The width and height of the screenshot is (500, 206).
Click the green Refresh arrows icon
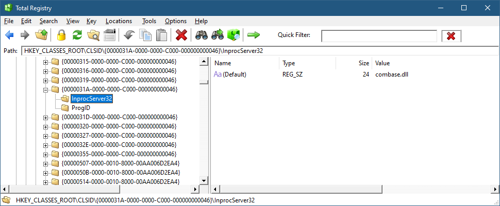tap(77, 35)
